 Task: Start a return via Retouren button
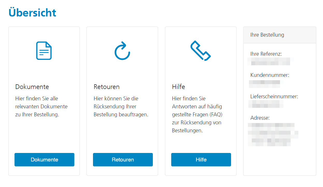(123, 160)
